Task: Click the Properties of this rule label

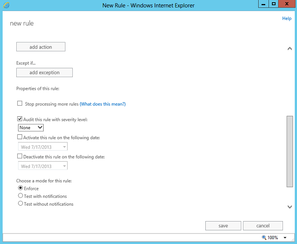Action: [38, 89]
